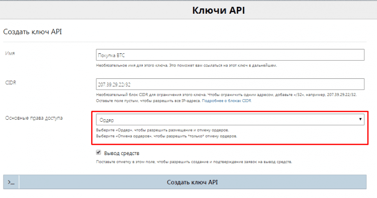Click the terminal prompt icon beside create button

coord(11,182)
